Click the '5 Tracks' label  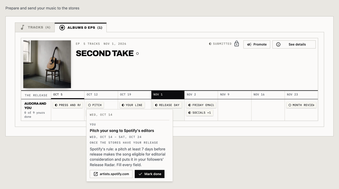pyautogui.click(x=92, y=44)
